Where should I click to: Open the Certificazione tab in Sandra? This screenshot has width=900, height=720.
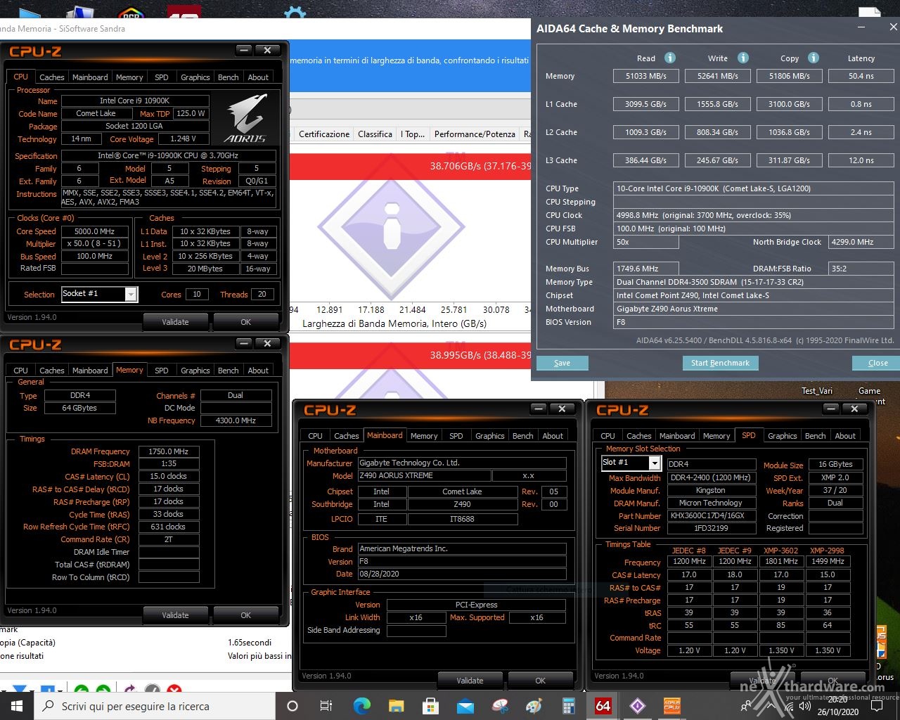324,134
